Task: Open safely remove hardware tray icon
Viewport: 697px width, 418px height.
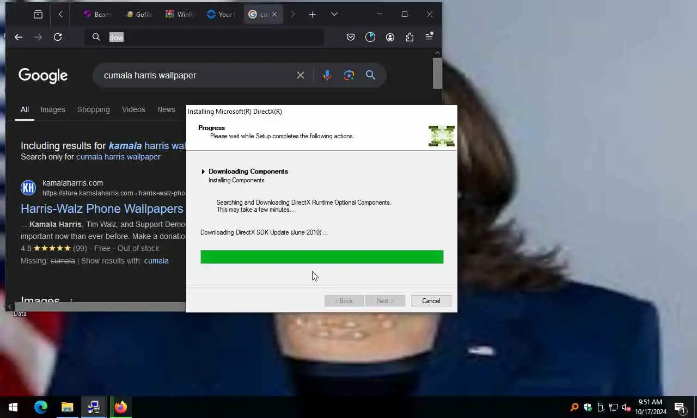Action: coord(601,407)
